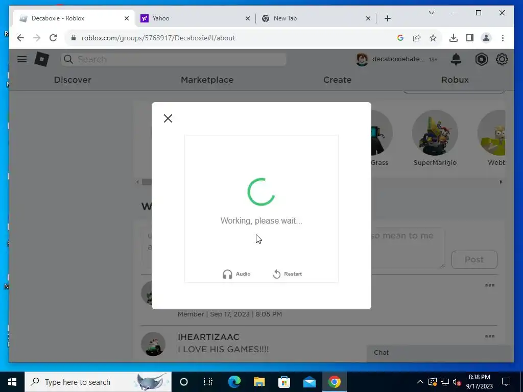The height and width of the screenshot is (392, 523).
Task: Close the verification dialog with X
Action: 168,118
